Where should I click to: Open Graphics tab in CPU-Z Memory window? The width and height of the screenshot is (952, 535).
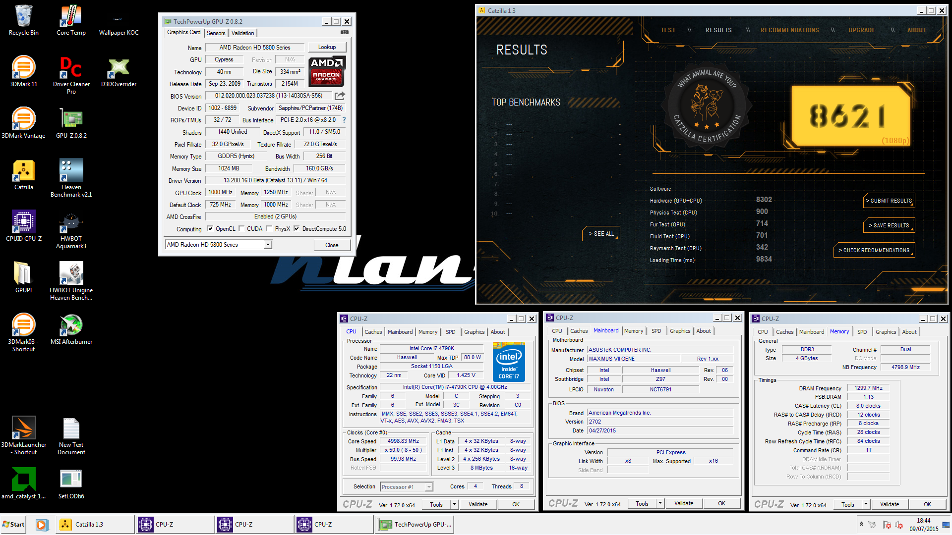click(x=886, y=332)
